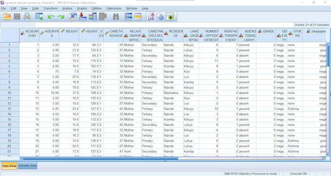This screenshot has height=176, width=331.
Task: Select the Data View tab
Action: pyautogui.click(x=9, y=166)
